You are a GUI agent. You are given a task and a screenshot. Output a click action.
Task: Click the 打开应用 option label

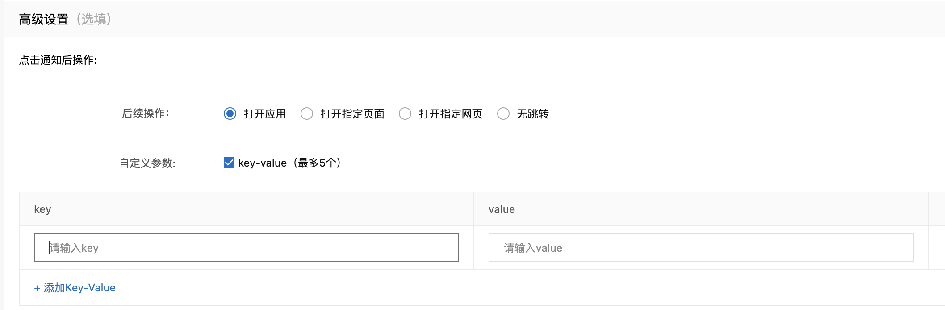265,114
